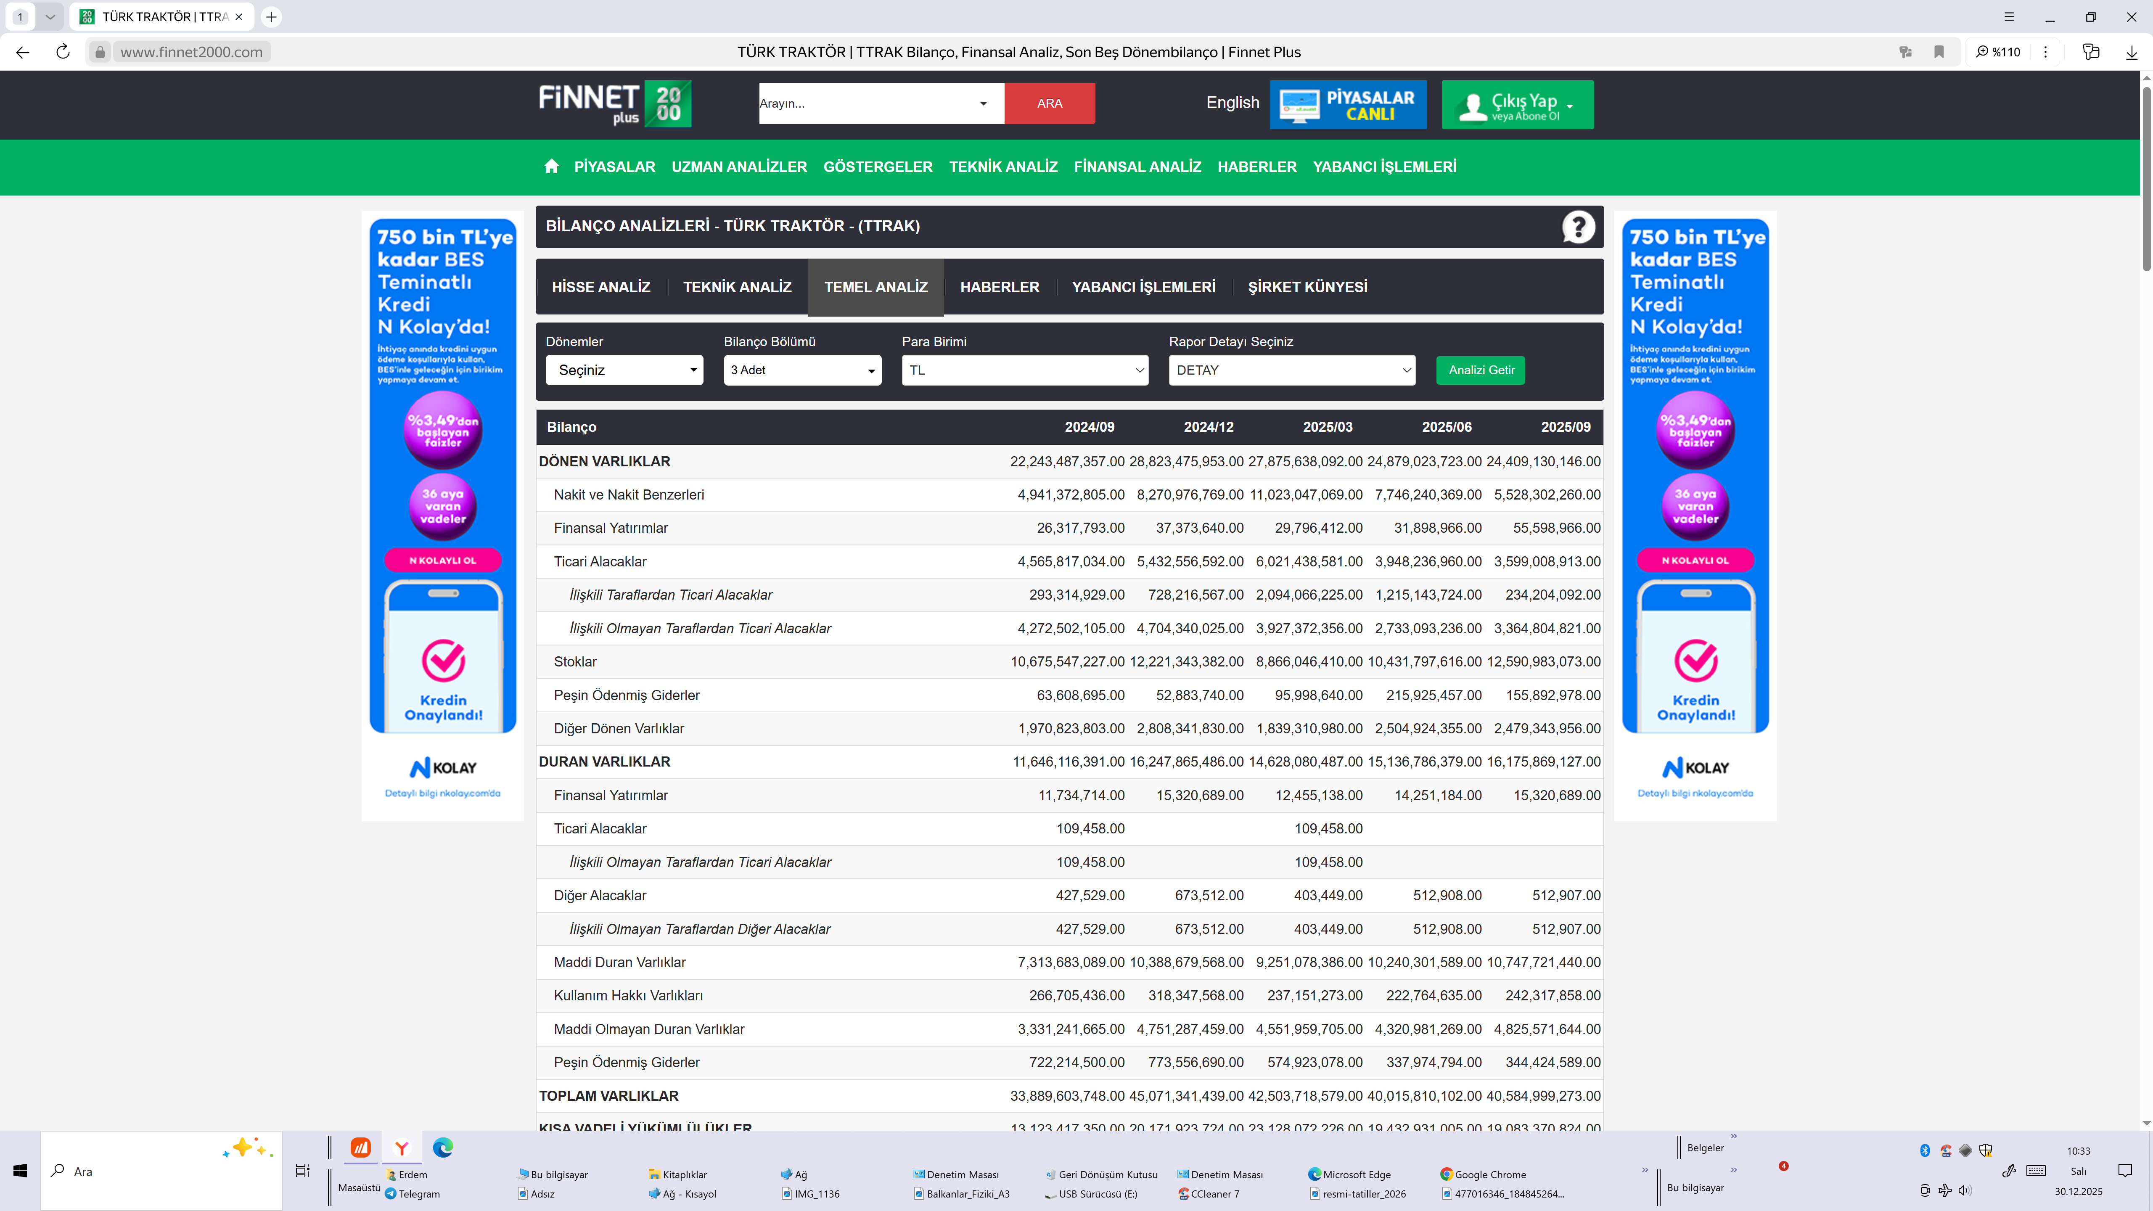2153x1211 pixels.
Task: Open a new tab with the plus icon
Action: (x=271, y=17)
